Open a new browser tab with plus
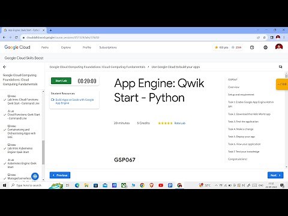The image size is (288, 216). [x=50, y=30]
